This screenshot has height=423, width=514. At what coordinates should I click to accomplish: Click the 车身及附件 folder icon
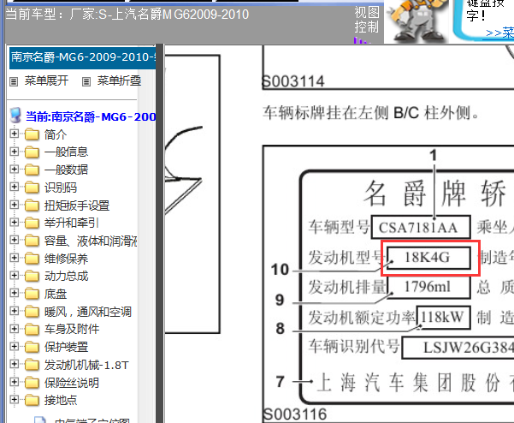pos(32,329)
